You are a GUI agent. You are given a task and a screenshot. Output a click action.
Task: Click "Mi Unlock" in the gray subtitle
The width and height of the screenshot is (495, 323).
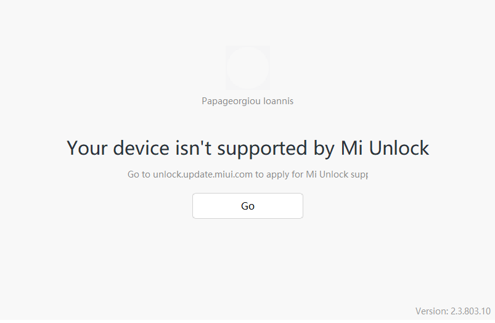(x=327, y=174)
